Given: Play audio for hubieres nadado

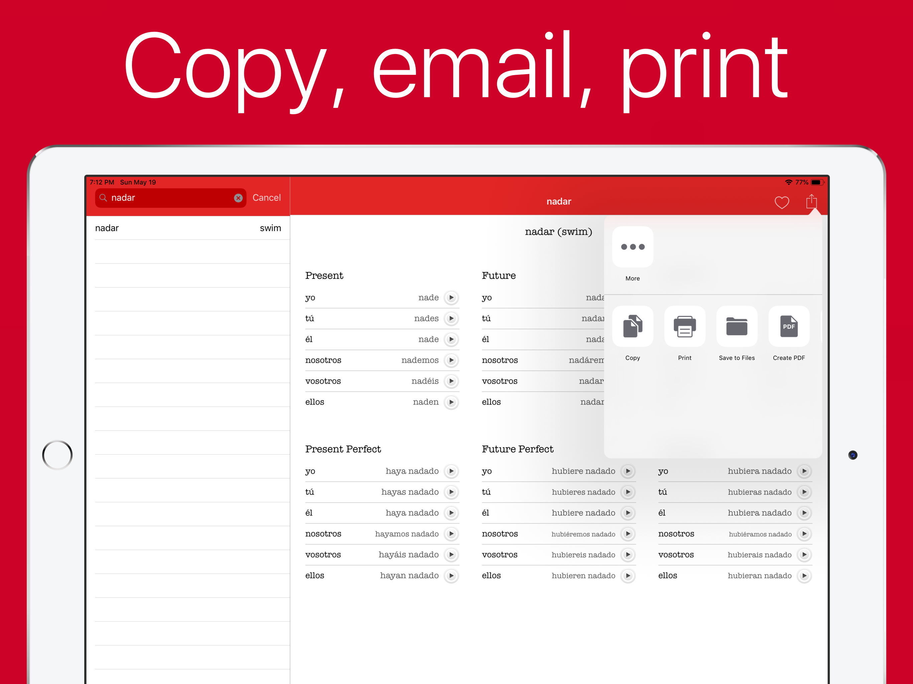Looking at the screenshot, I should [628, 492].
